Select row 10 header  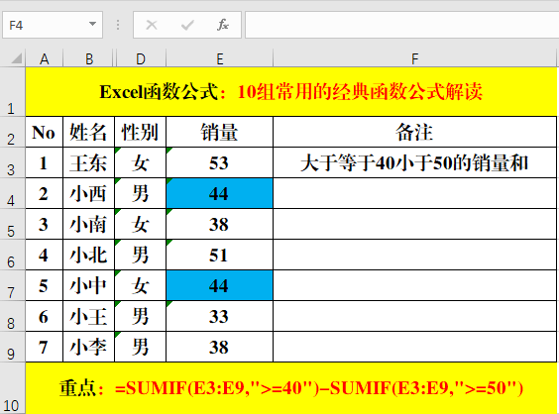[13, 388]
